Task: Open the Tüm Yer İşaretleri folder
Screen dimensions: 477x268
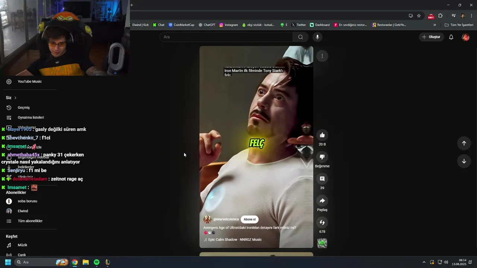Action: coord(459,25)
